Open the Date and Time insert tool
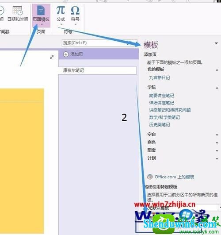 pyautogui.click(x=18, y=13)
